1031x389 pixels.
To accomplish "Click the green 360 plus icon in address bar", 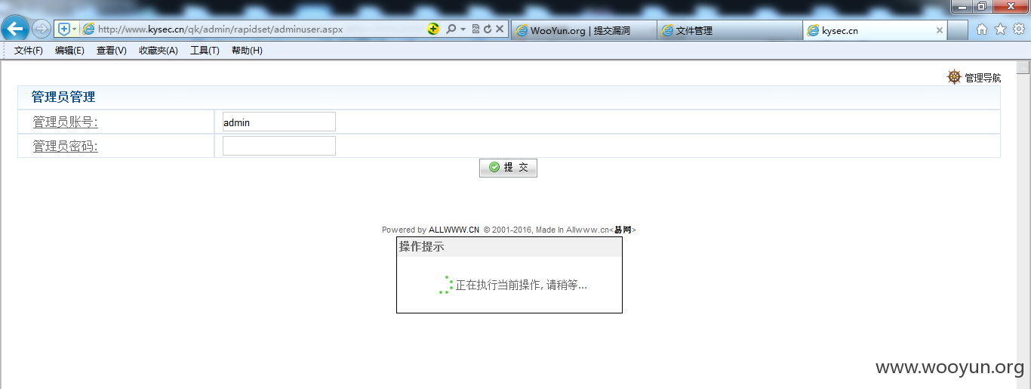I will point(433,29).
